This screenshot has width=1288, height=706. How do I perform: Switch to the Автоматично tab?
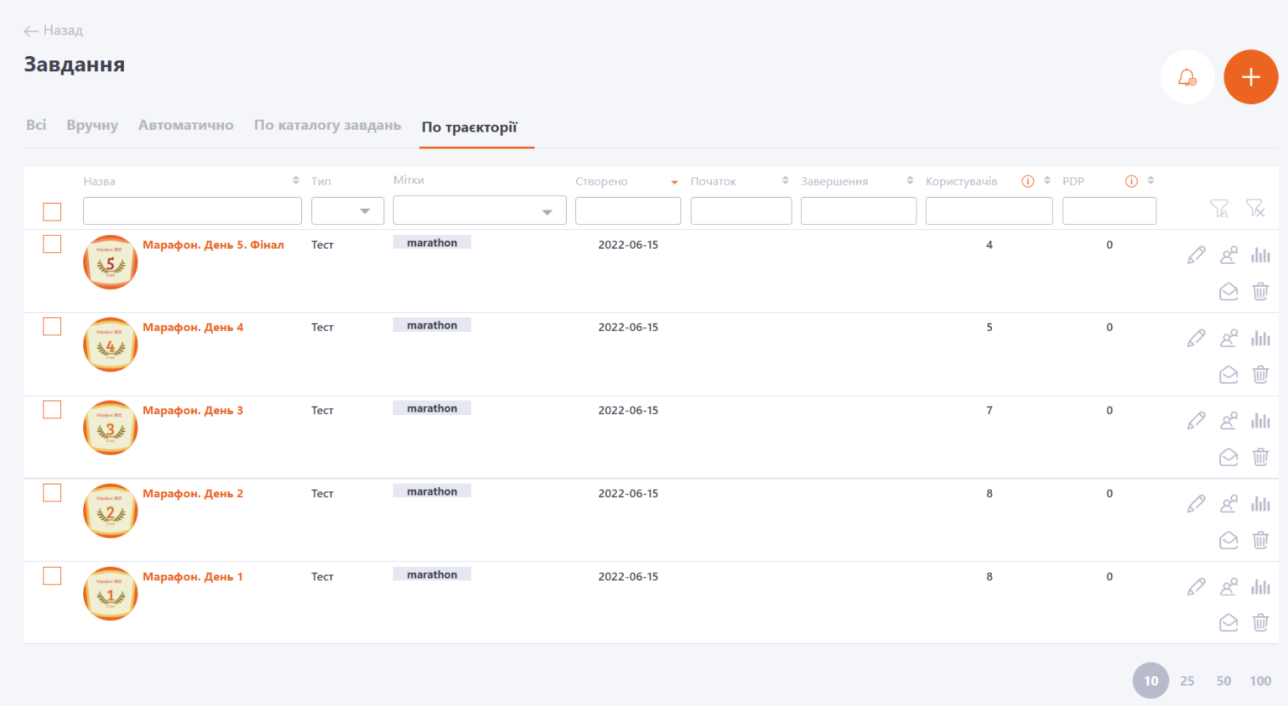point(185,124)
